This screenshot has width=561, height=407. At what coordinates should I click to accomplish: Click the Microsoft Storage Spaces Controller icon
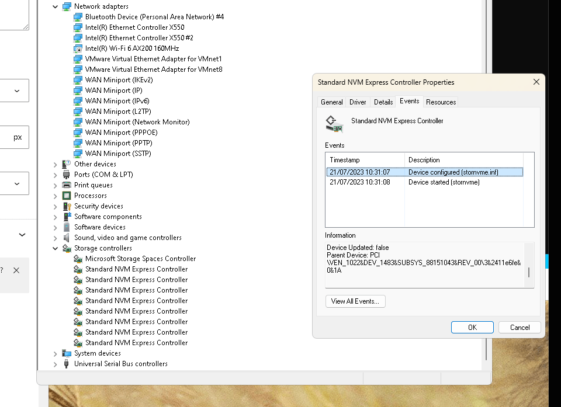tap(78, 259)
